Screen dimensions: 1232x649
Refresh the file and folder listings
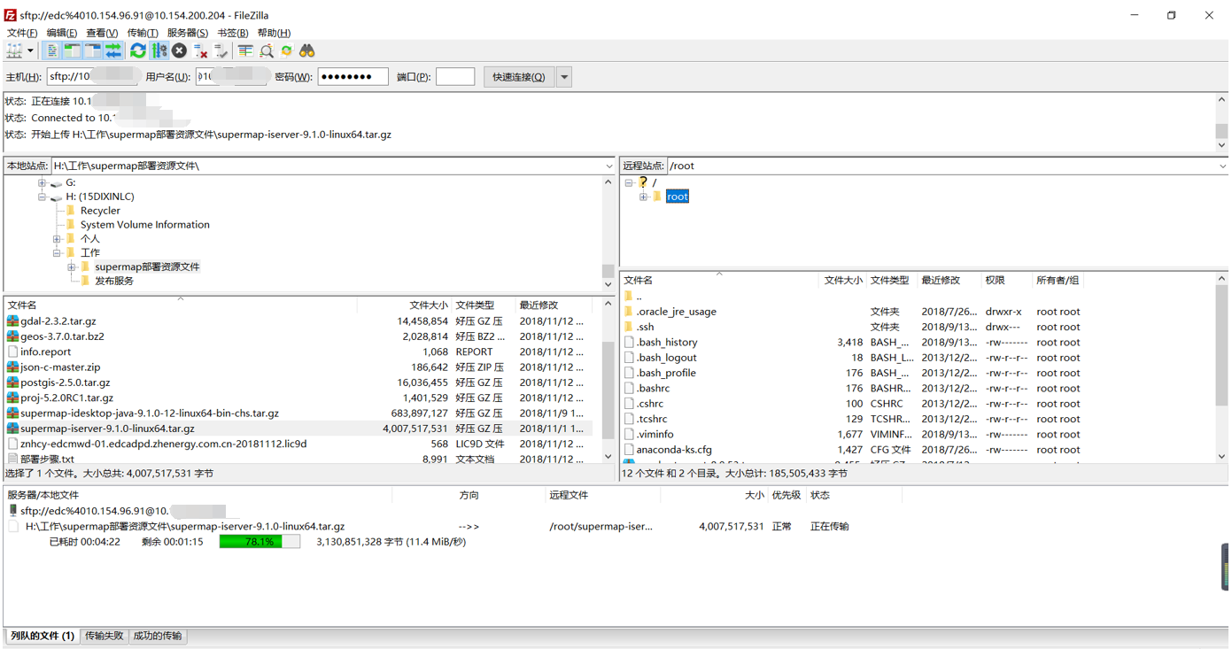point(137,50)
